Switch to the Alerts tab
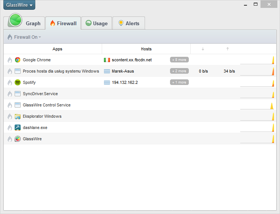 point(129,23)
